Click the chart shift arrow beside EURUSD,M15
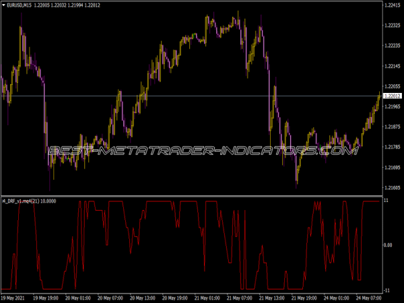The width and height of the screenshot is (404, 303). click(x=3, y=6)
